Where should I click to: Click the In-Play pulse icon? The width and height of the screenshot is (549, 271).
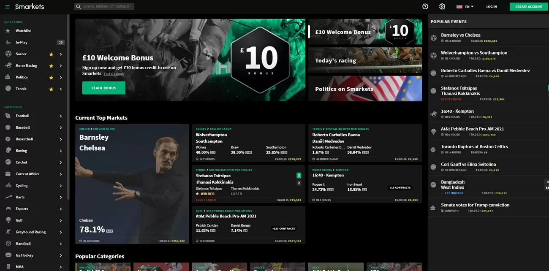8,42
